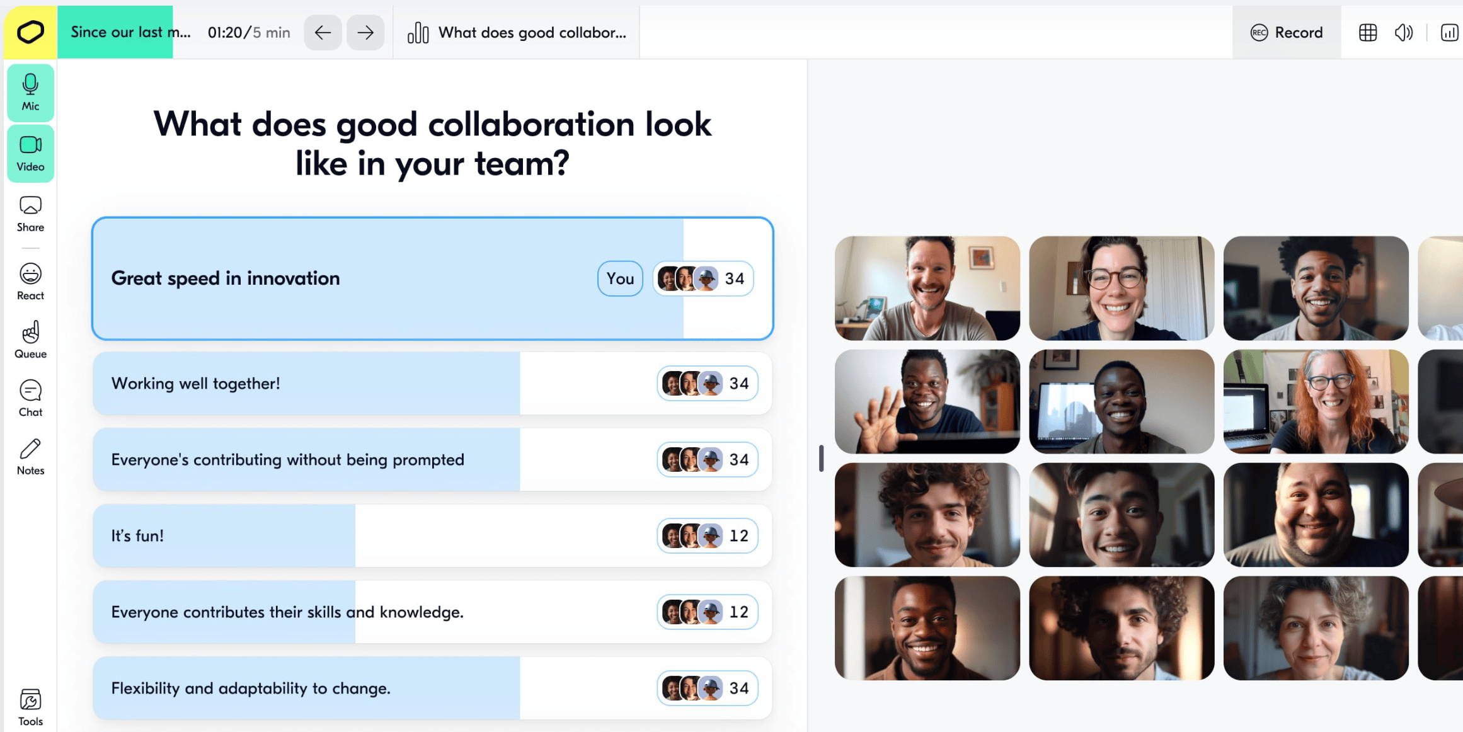Click the 01:20/5 min timer

pyautogui.click(x=249, y=32)
